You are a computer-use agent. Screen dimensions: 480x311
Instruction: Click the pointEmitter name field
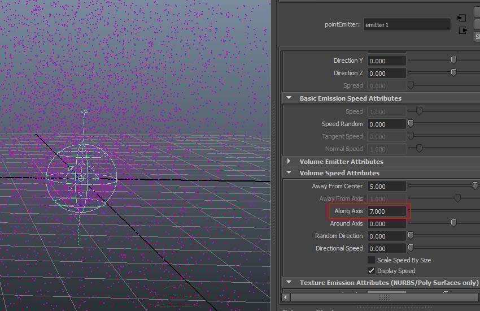pos(407,24)
